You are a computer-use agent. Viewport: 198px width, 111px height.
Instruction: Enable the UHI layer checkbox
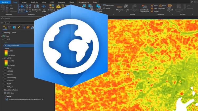coord(5,39)
